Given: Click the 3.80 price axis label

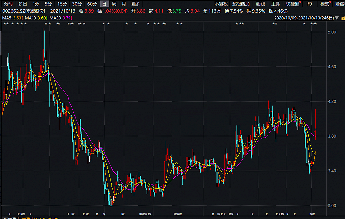Looking at the screenshot, I should (332, 136).
